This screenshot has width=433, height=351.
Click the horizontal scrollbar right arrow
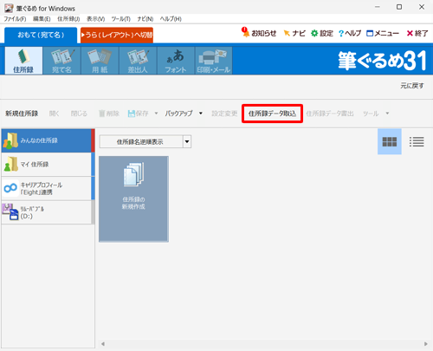(x=425, y=344)
